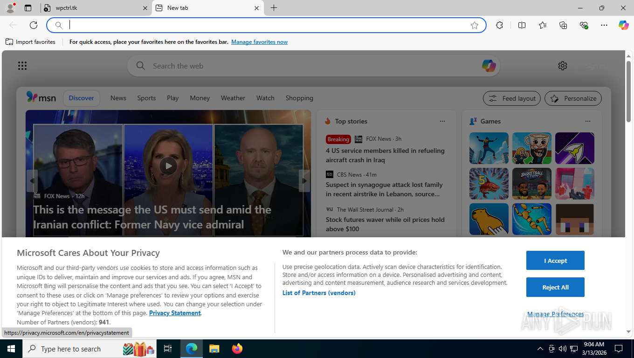
Task: Click the Refresh page icon
Action: coord(34,25)
